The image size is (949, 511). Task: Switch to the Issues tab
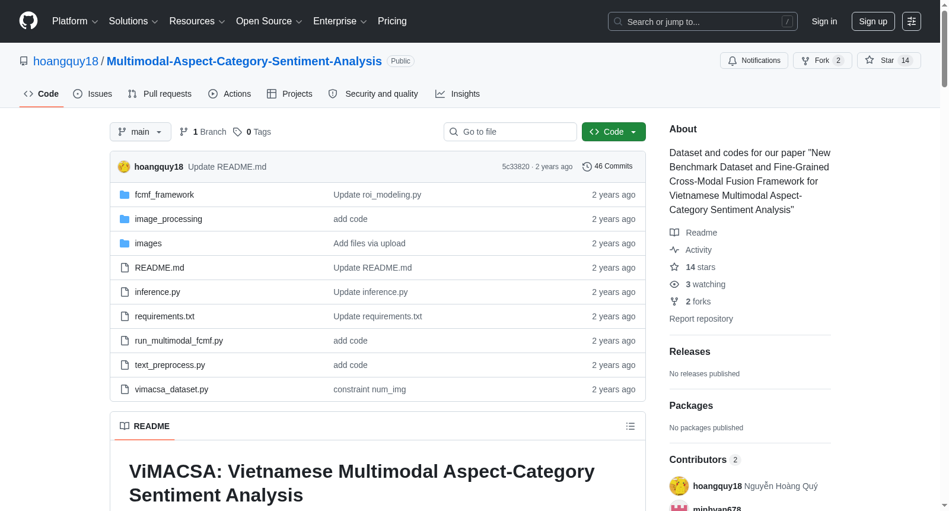click(x=93, y=94)
